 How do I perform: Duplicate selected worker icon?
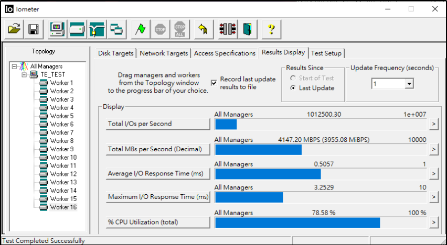(x=116, y=29)
